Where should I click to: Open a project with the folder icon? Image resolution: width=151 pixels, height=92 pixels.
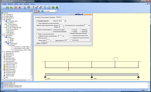(x=7, y=7)
